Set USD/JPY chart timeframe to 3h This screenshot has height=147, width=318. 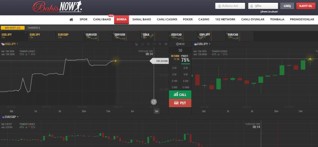pyautogui.click(x=60, y=112)
